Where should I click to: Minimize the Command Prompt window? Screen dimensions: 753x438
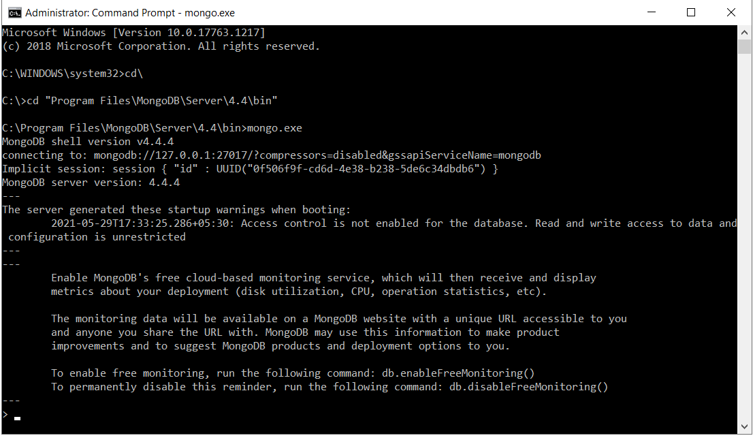(651, 12)
